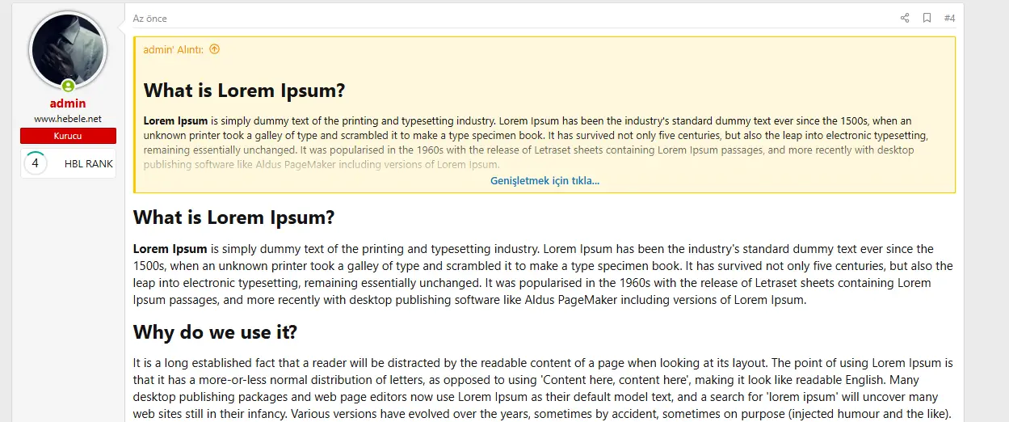1009x422 pixels.
Task: Open the admin username profile link
Action: [x=68, y=103]
